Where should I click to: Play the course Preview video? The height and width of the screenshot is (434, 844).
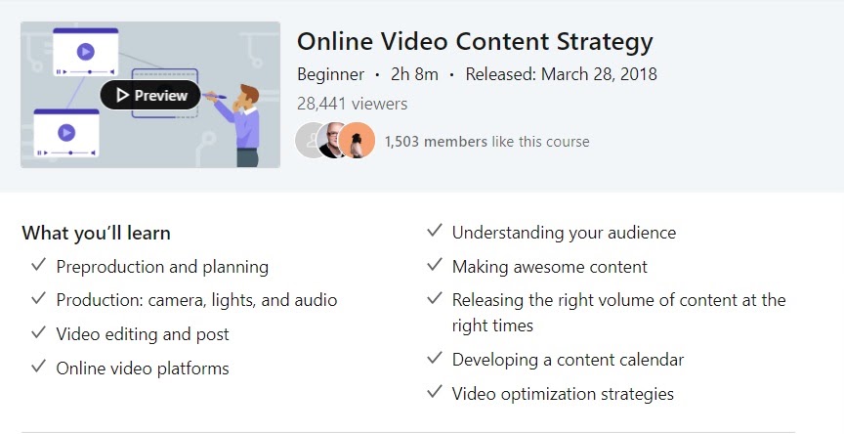pyautogui.click(x=150, y=96)
